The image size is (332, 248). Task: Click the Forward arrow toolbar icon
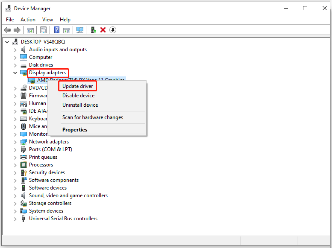tap(17, 30)
